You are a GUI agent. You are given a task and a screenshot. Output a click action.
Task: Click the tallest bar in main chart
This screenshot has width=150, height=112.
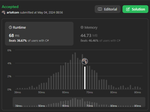click(75, 71)
